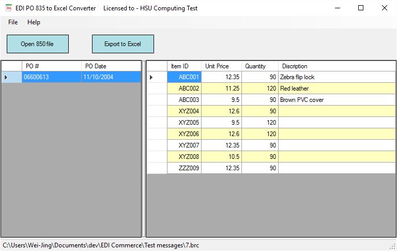Click unit price 11.25 for ABC002

[222, 88]
